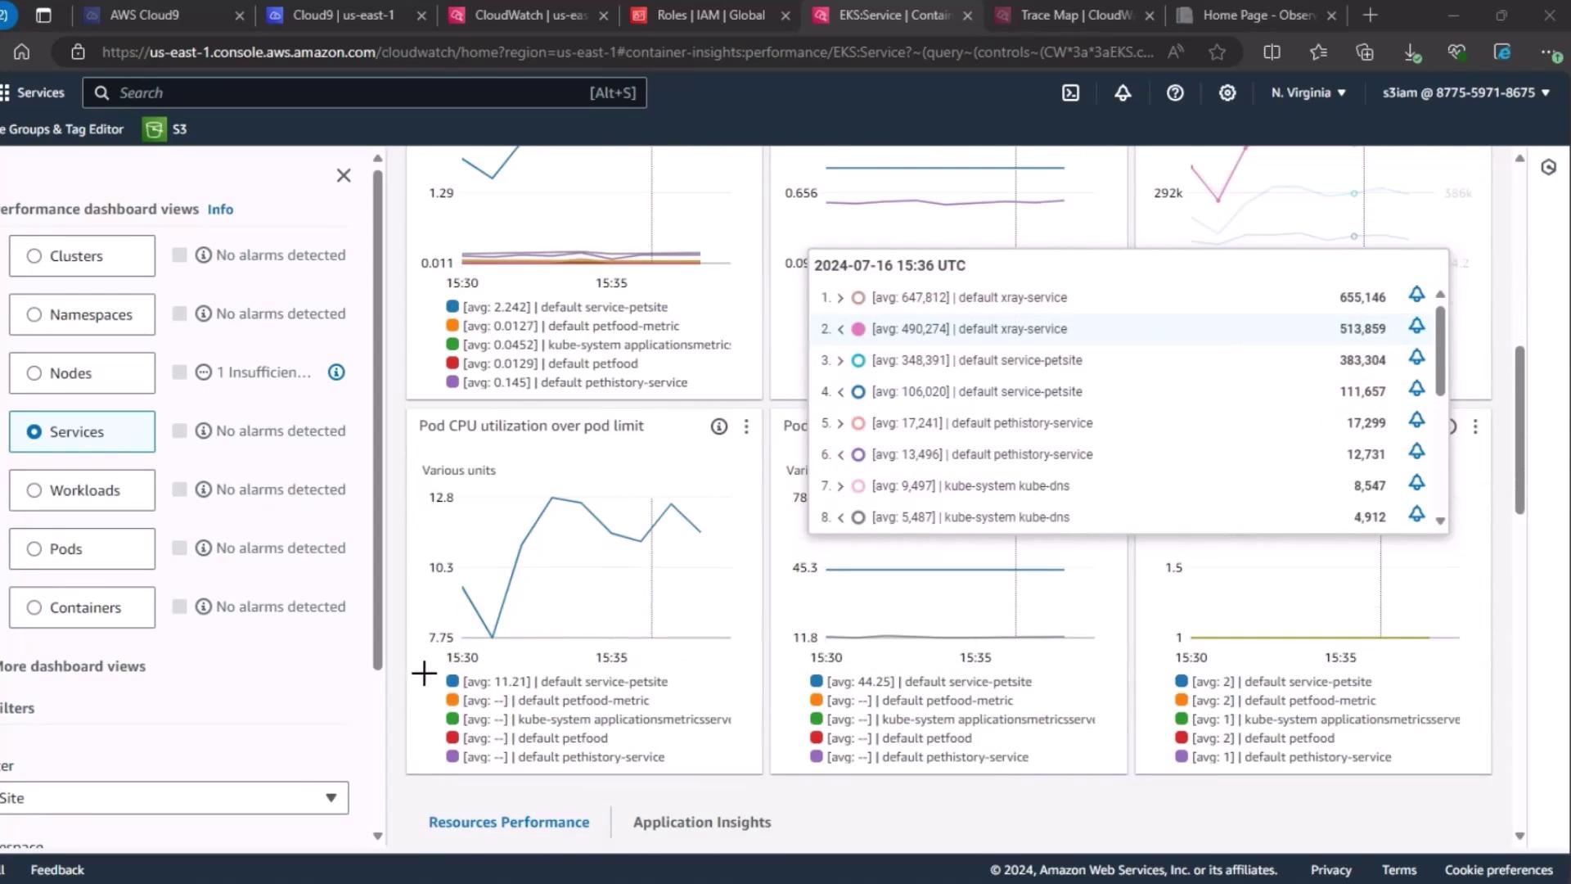Select the Services view radio button
Viewport: 1571px width, 884px height.
tap(34, 432)
